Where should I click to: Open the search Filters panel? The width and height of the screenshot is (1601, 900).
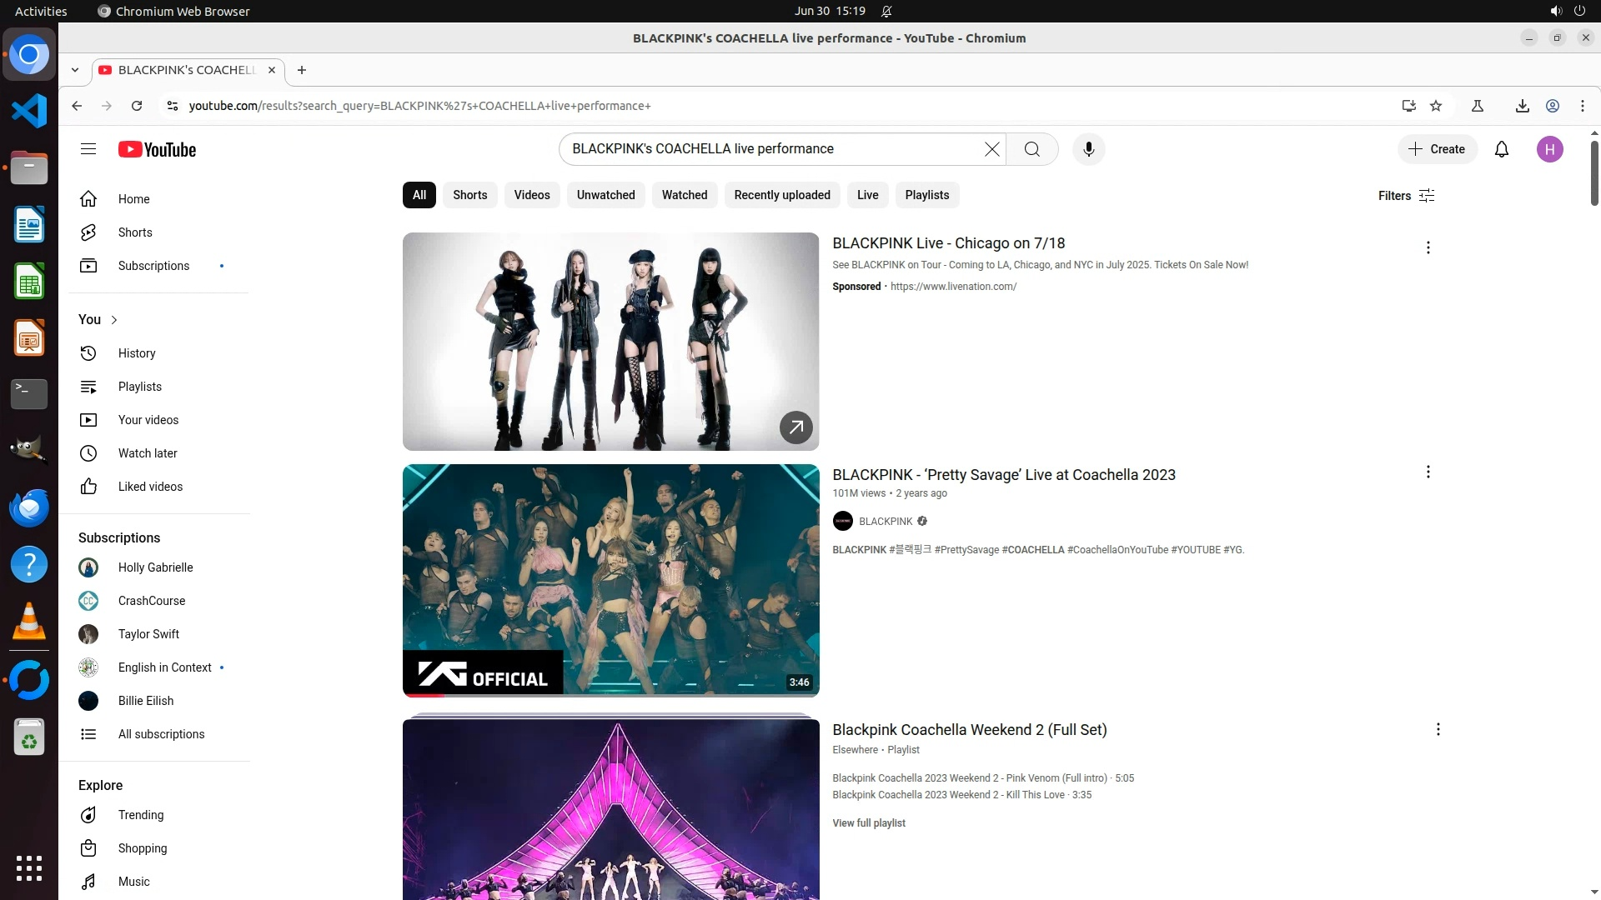click(x=1406, y=196)
